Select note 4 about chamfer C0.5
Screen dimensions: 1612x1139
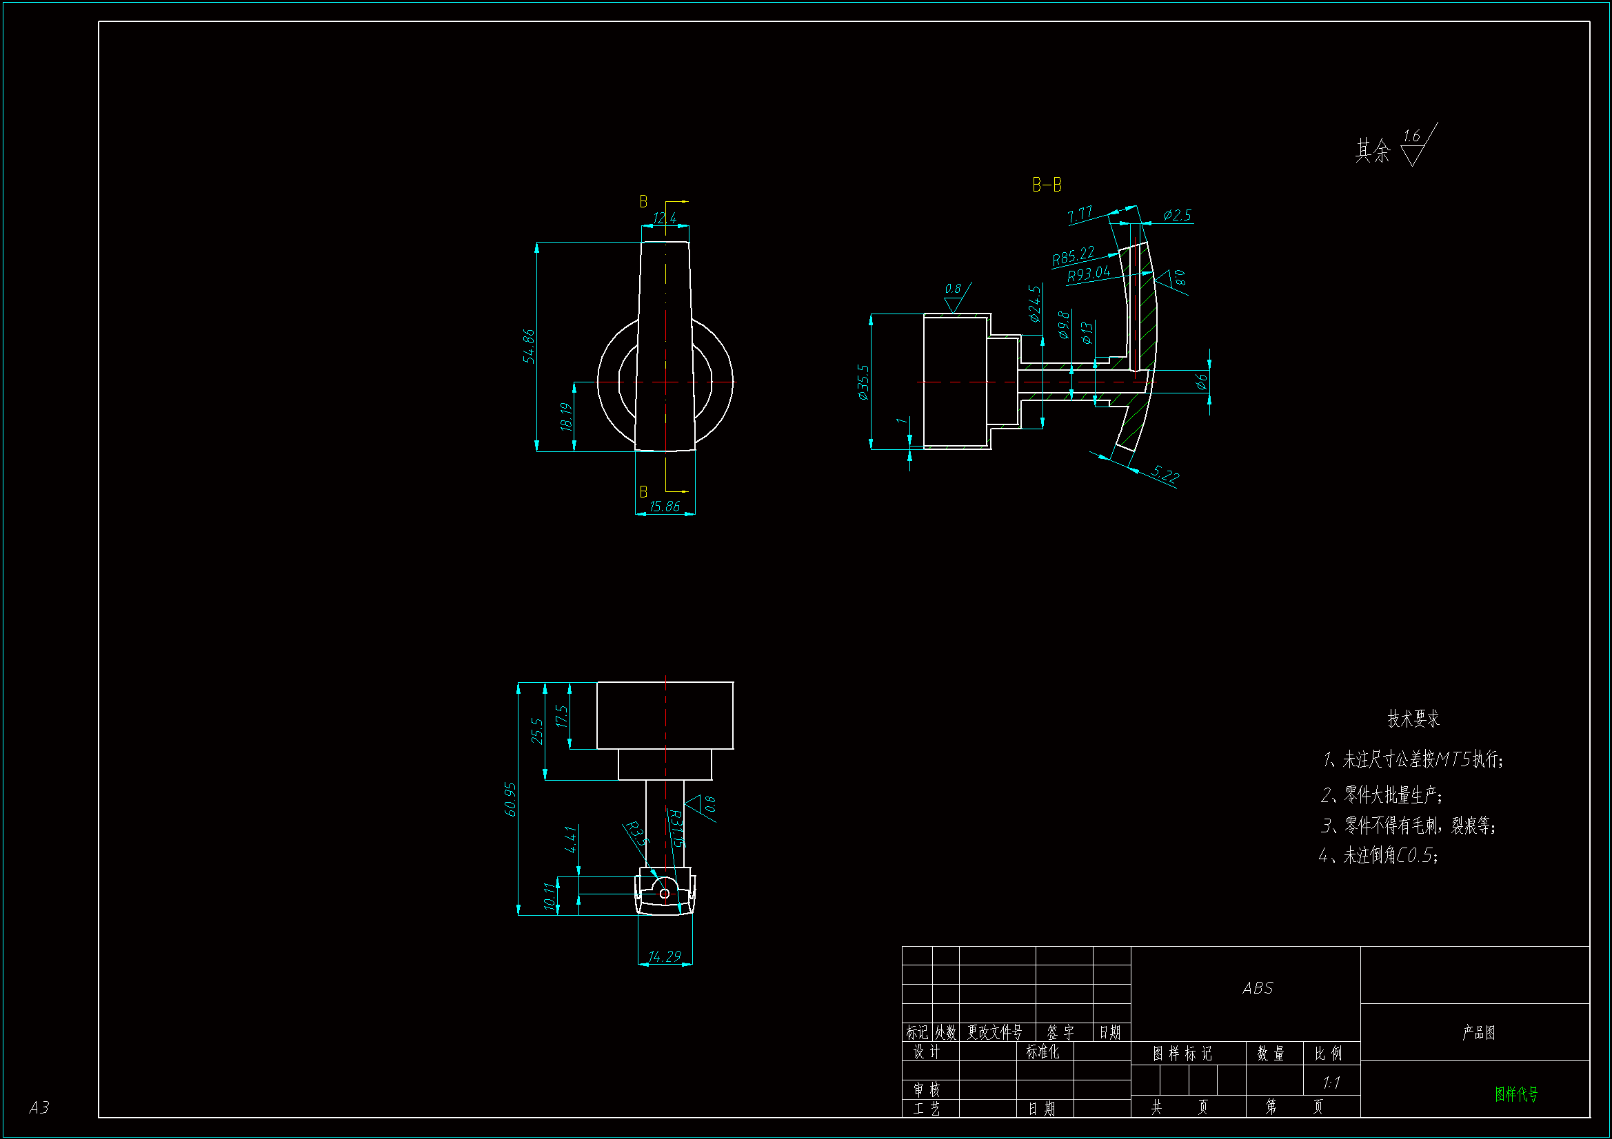[x=1378, y=855]
